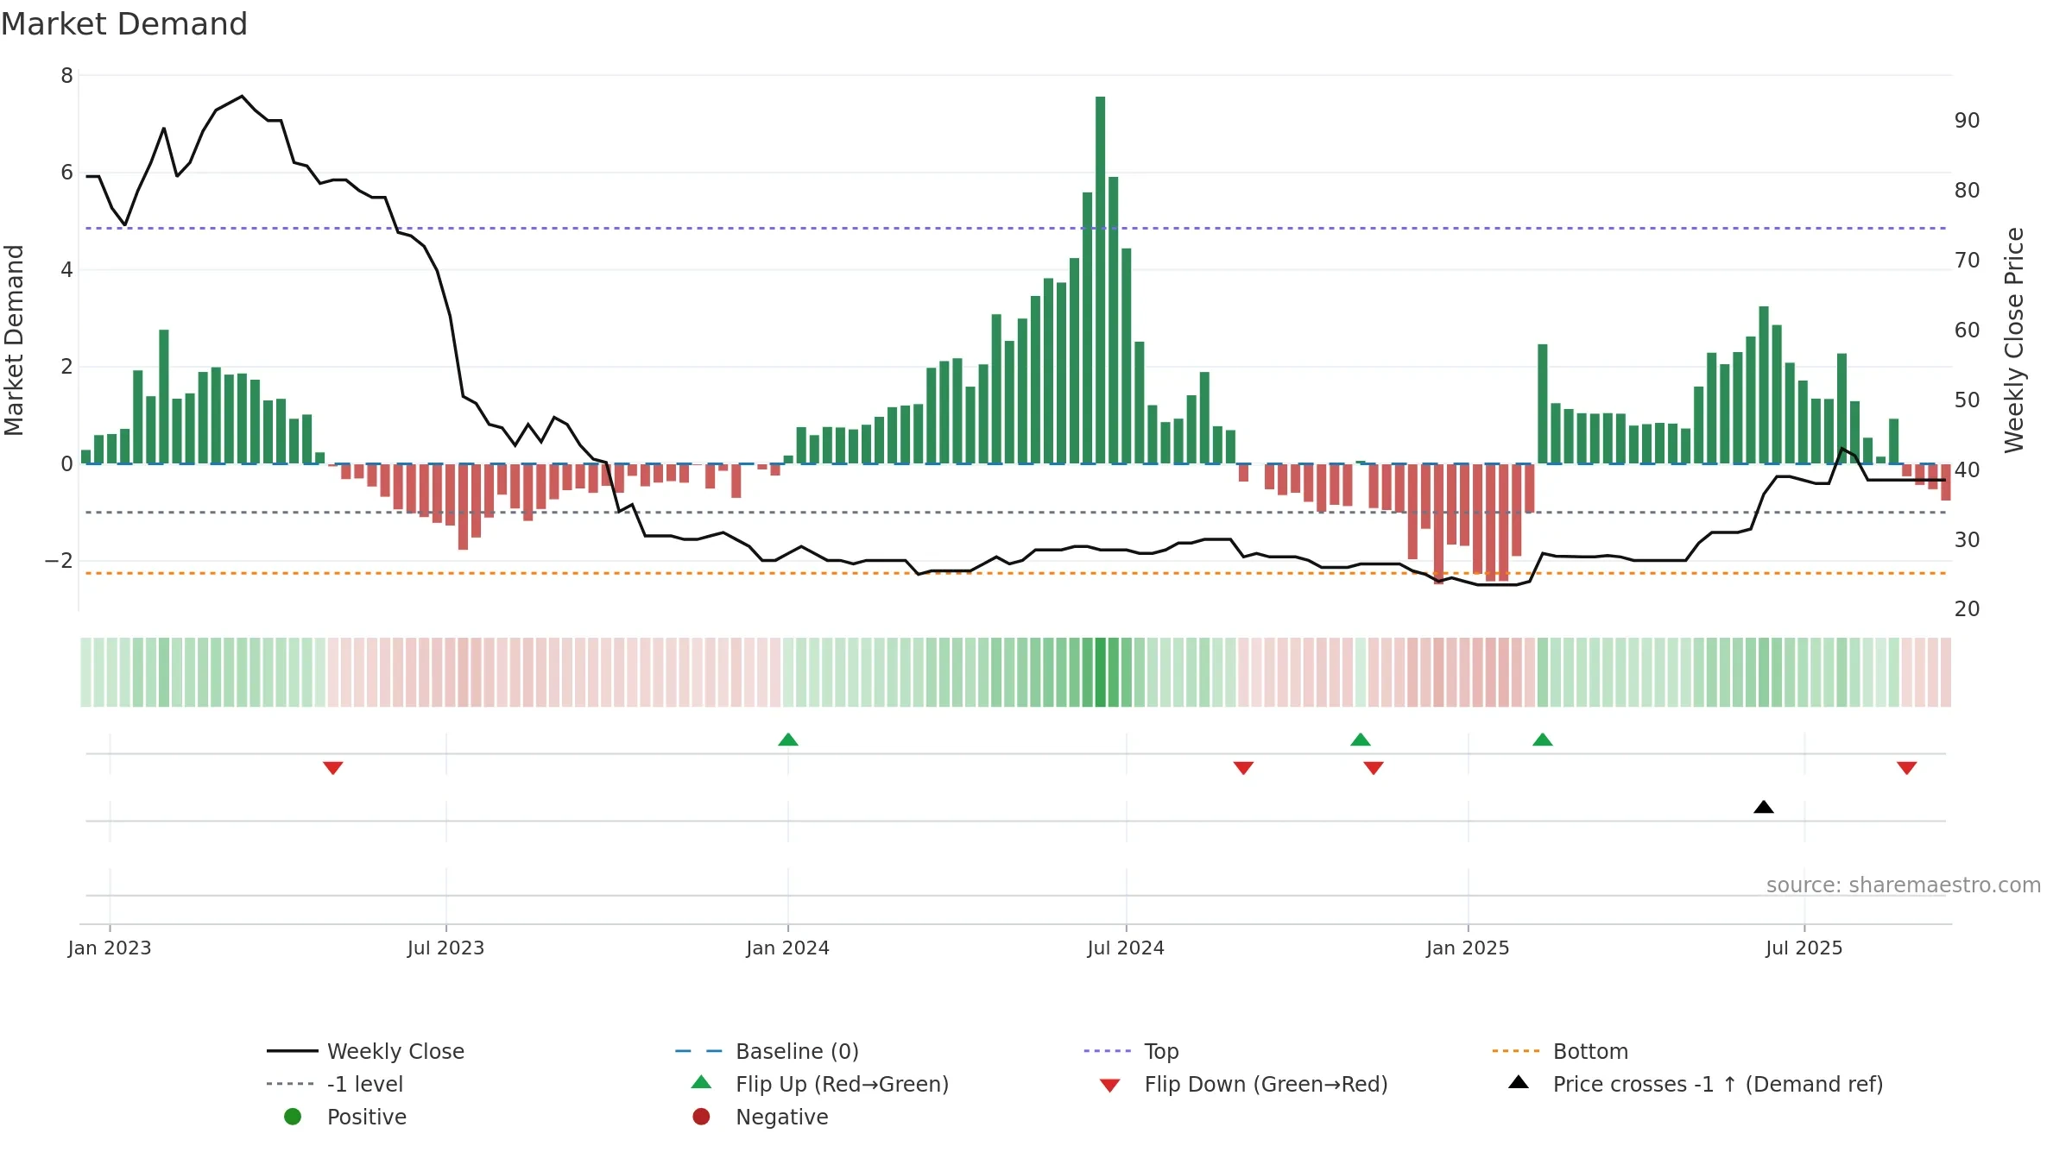Click the Price crosses -1 legend entry
The height and width of the screenshot is (1165, 2072).
[x=1696, y=1084]
